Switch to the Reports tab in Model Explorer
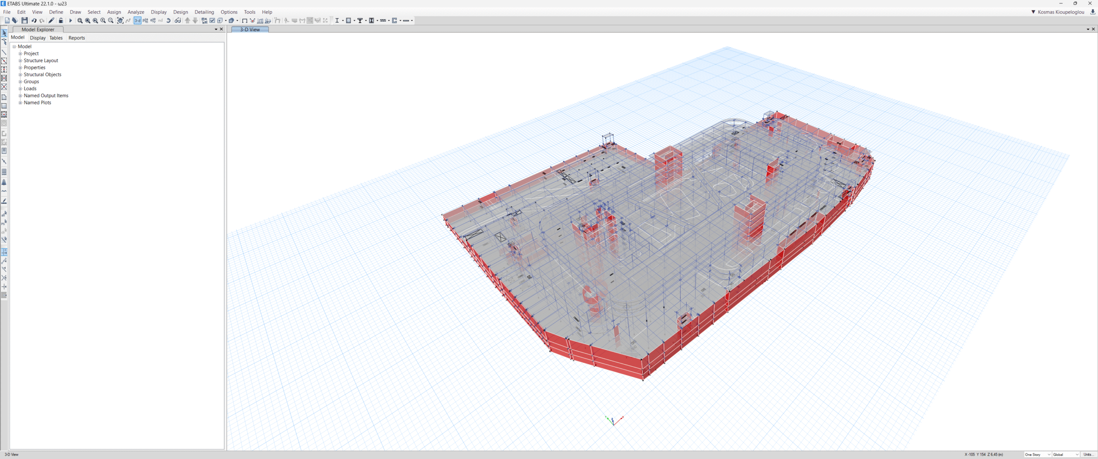Screen dimensions: 1098x459 coord(77,38)
